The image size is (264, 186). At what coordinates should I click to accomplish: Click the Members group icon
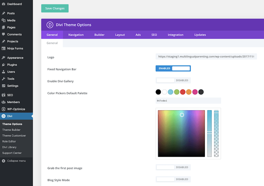pos(4,102)
